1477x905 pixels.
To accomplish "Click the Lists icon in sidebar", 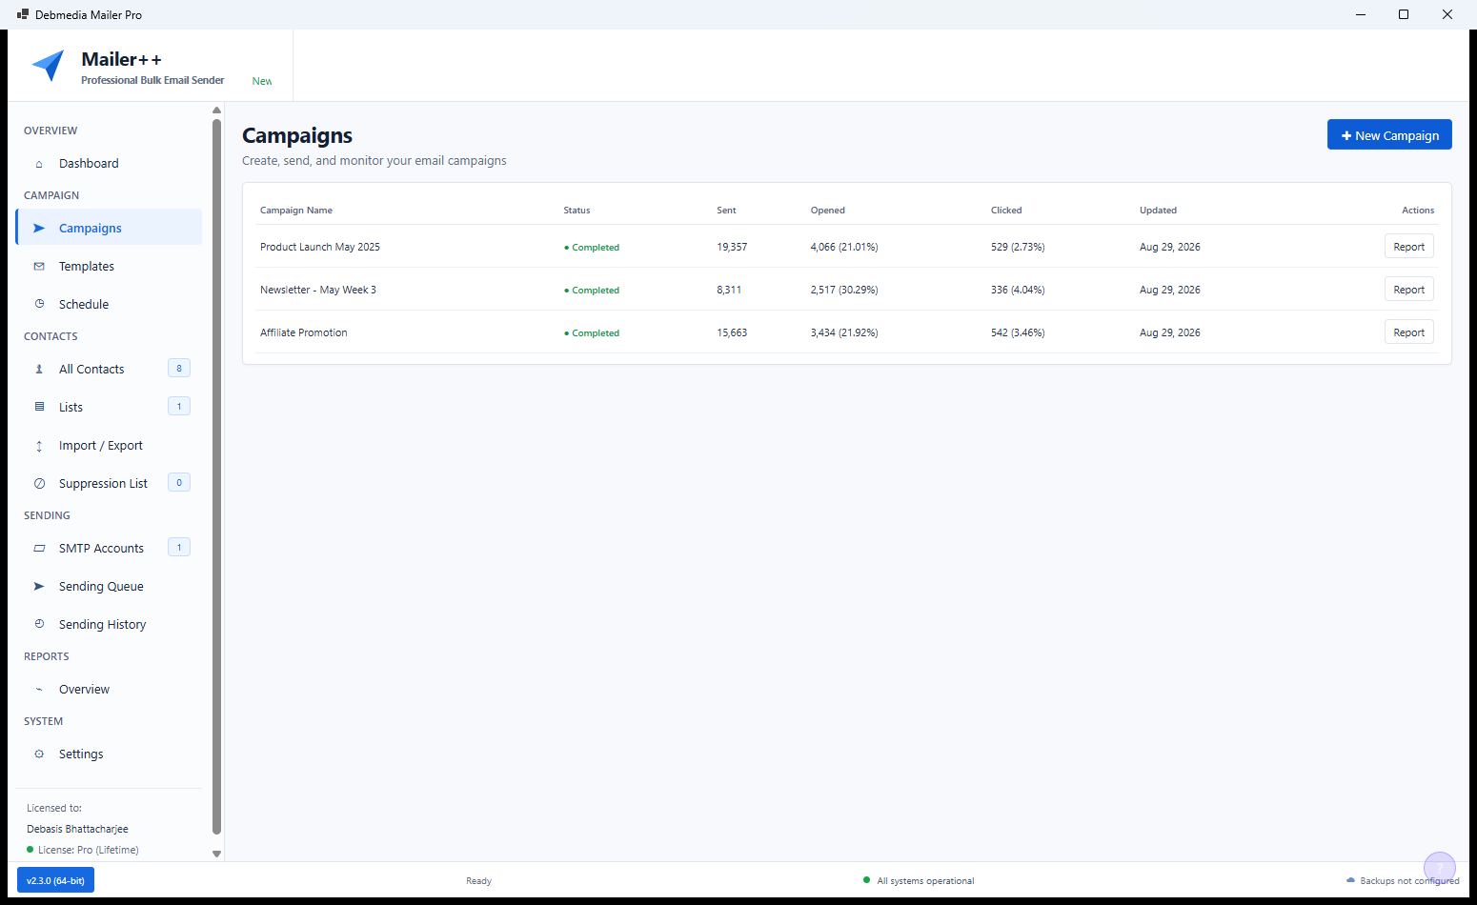I will click(x=39, y=407).
